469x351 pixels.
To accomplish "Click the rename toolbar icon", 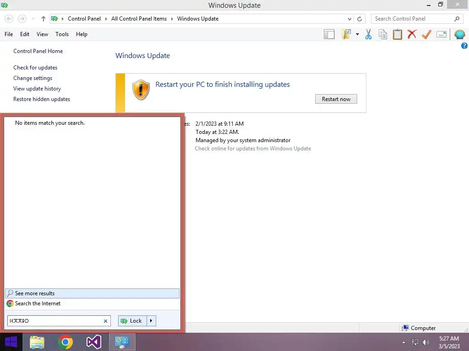I will tap(442, 34).
